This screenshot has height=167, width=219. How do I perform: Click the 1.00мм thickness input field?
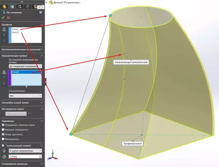pos(24,157)
